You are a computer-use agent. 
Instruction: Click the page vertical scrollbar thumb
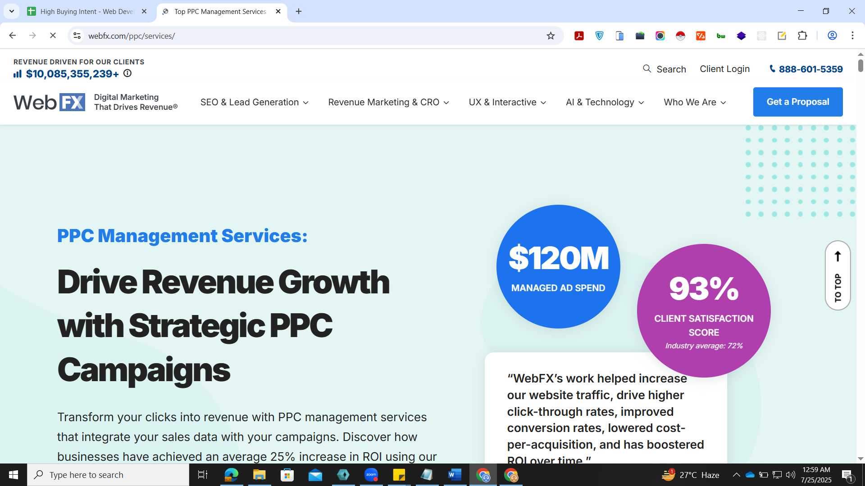click(860, 65)
